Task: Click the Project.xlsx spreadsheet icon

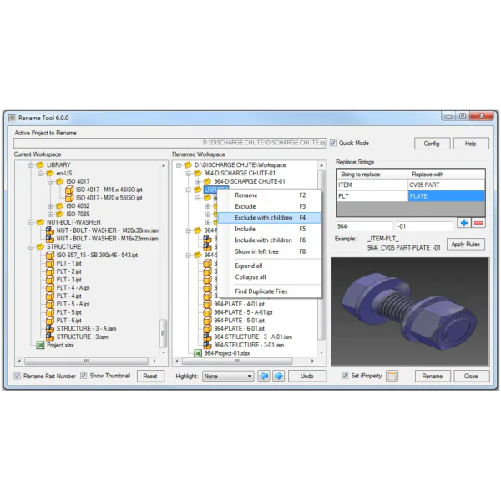Action: (40, 345)
